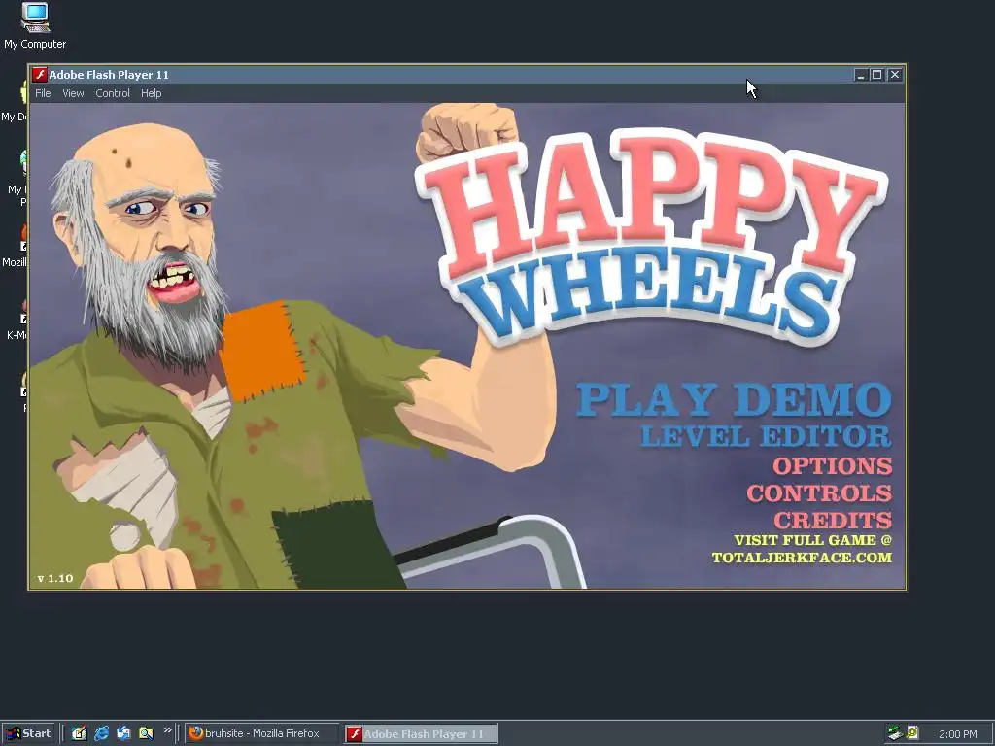Open the LEVEL EDITOR

[x=766, y=436]
